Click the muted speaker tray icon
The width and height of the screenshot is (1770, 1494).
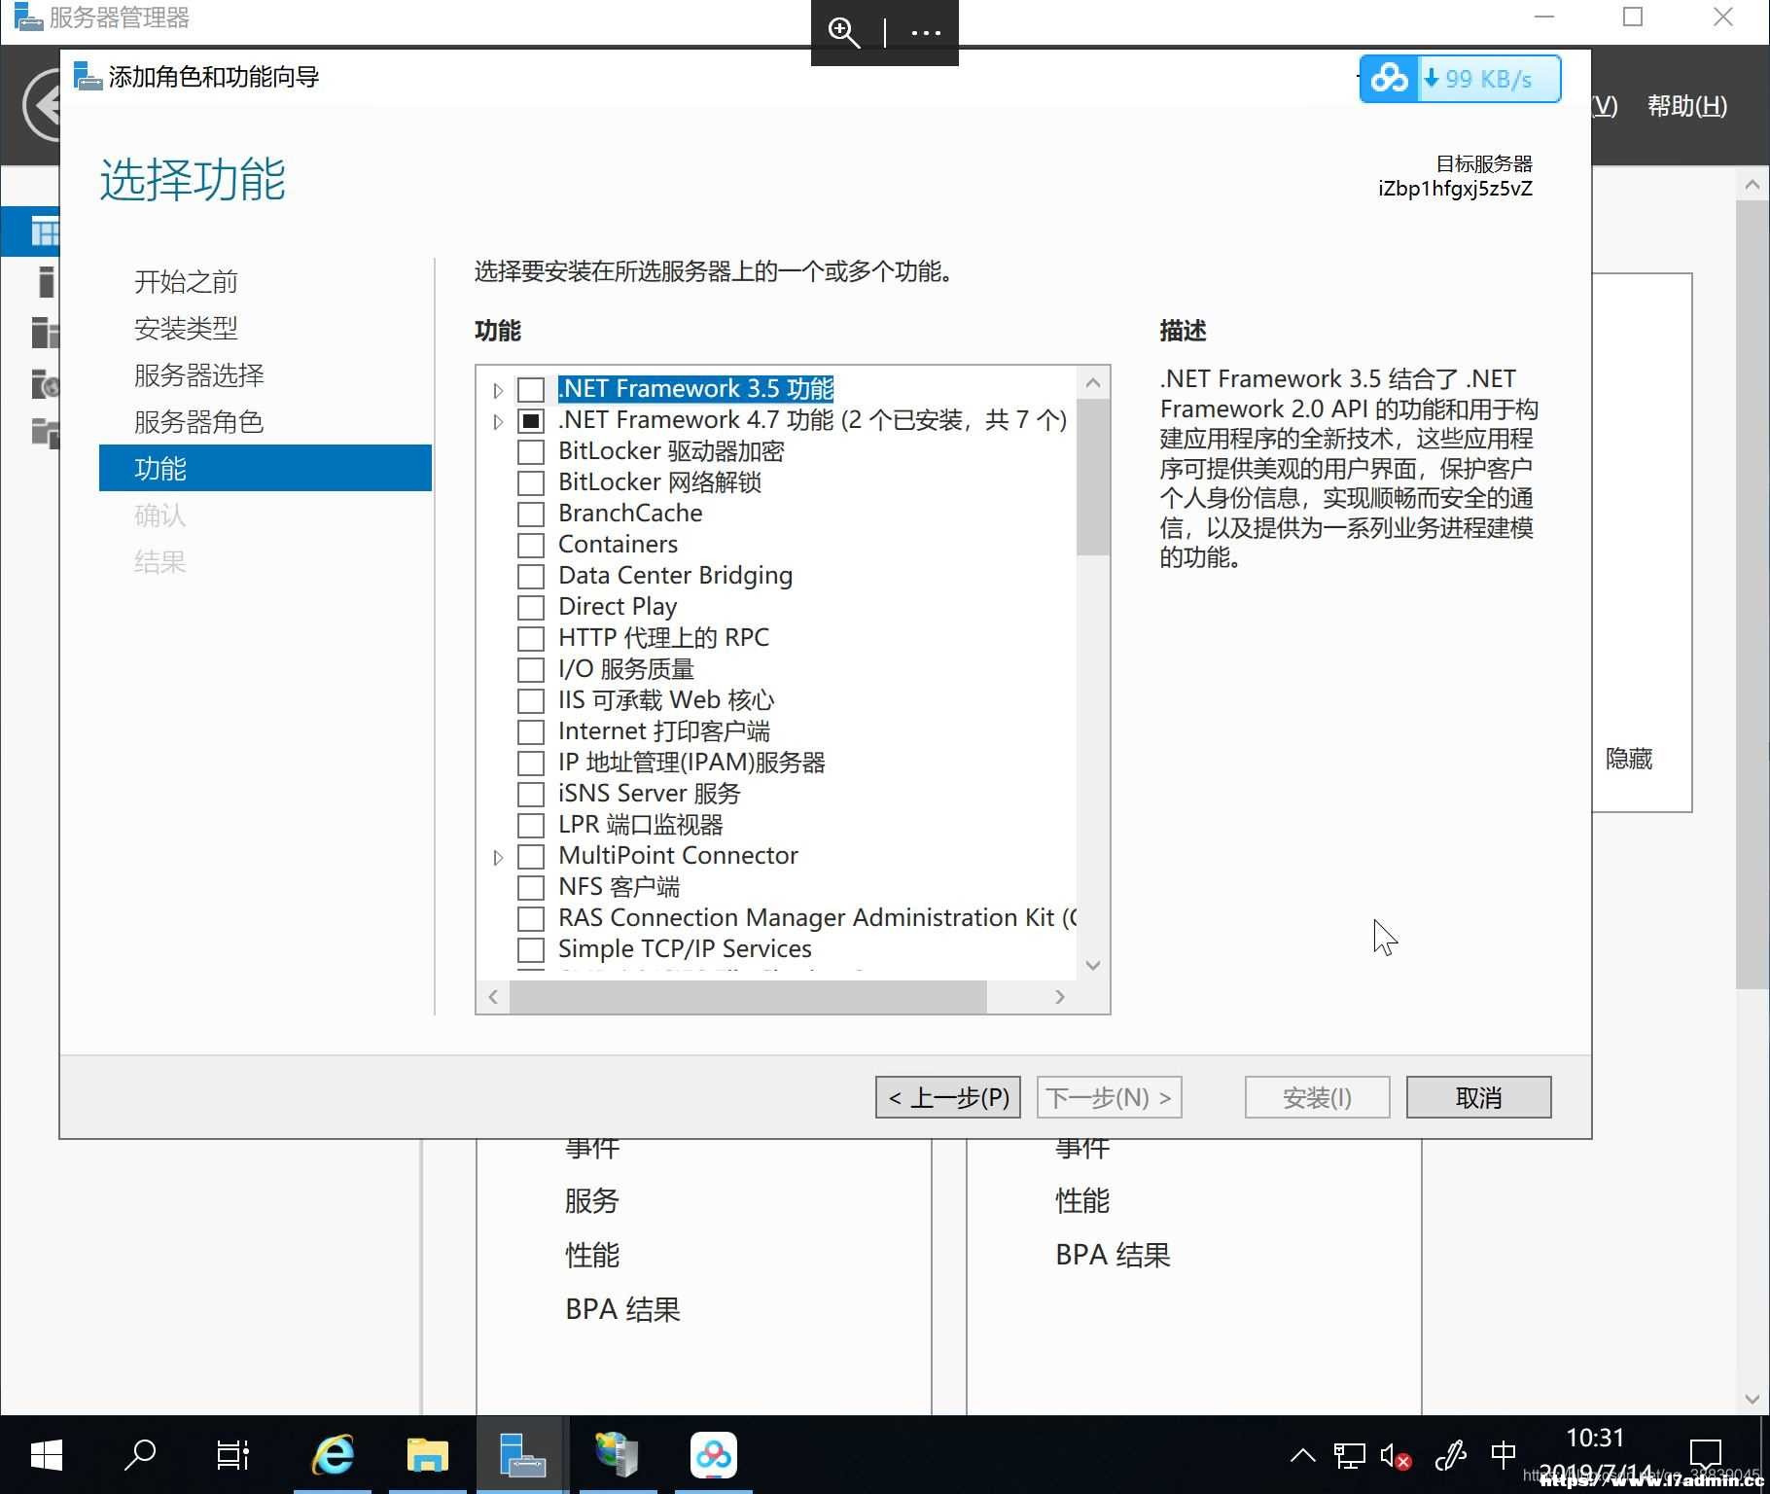[x=1396, y=1456]
